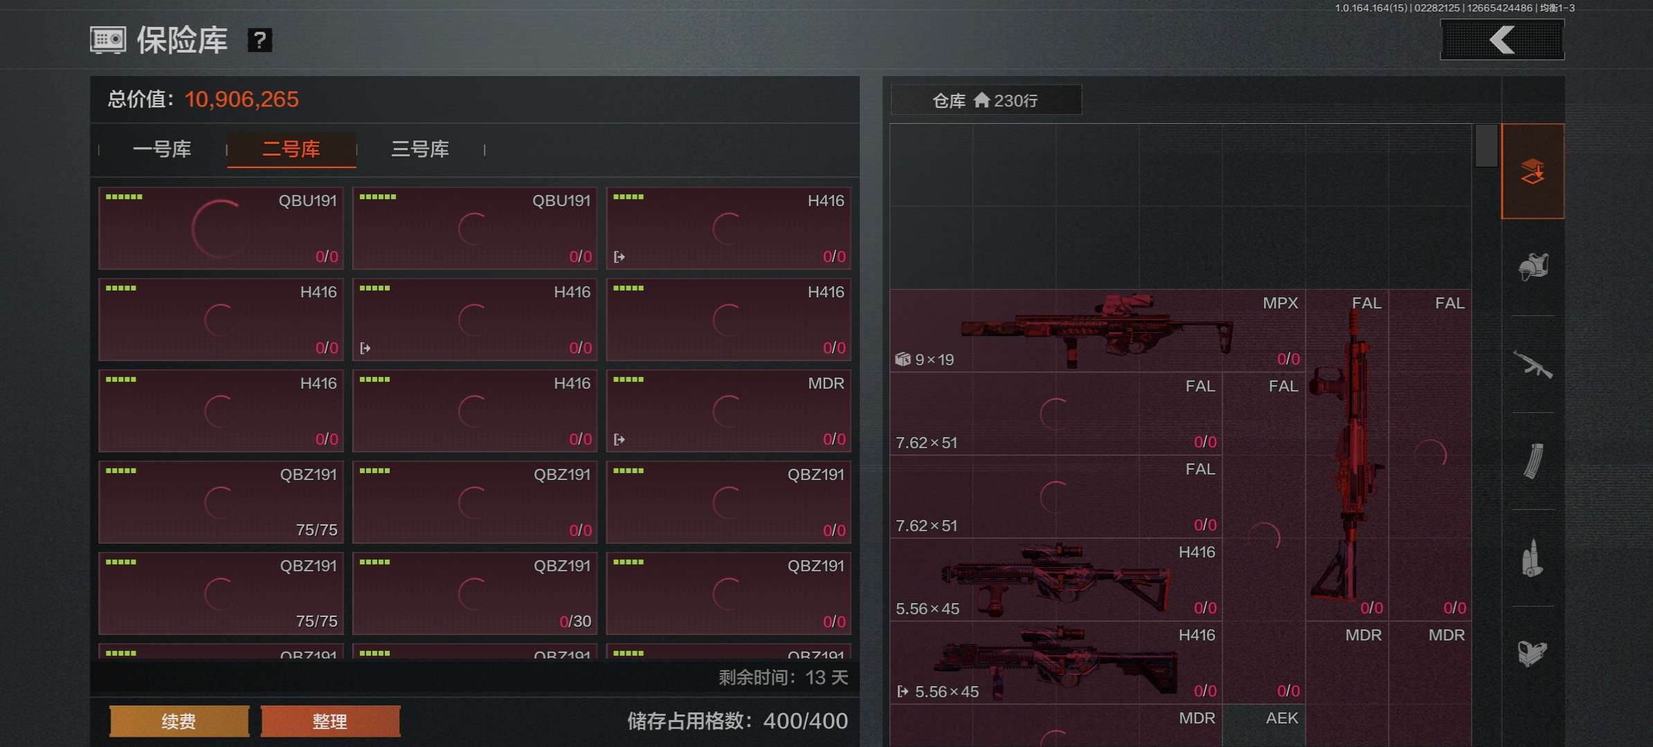1653x747 pixels.
Task: Select the magazine category icon
Action: tap(1533, 461)
